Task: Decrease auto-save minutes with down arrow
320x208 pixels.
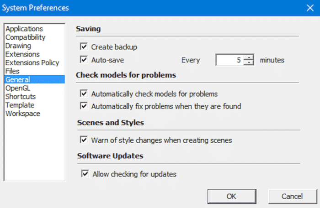Action: pos(249,62)
